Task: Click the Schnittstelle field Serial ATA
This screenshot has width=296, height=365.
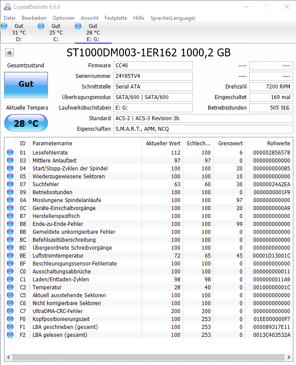Action: coord(153,87)
